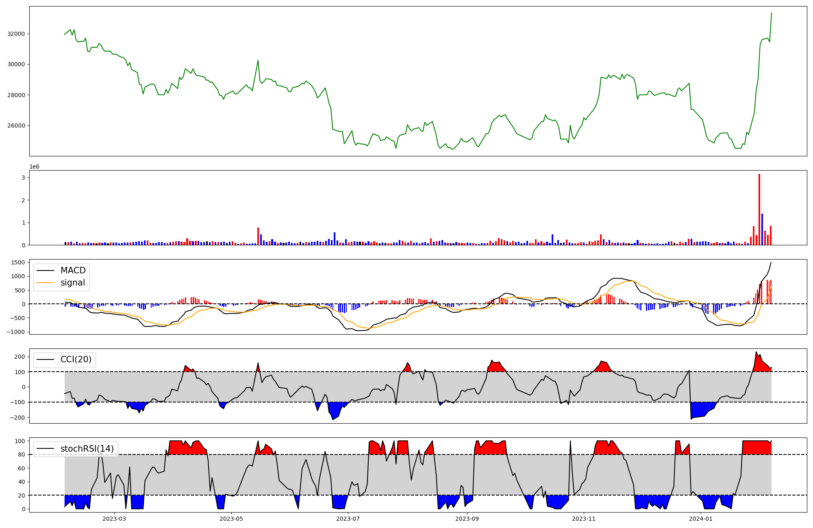Viewport: 813px width, 528px height.
Task: Click the 1e6 volume scale label
Action: (34, 167)
